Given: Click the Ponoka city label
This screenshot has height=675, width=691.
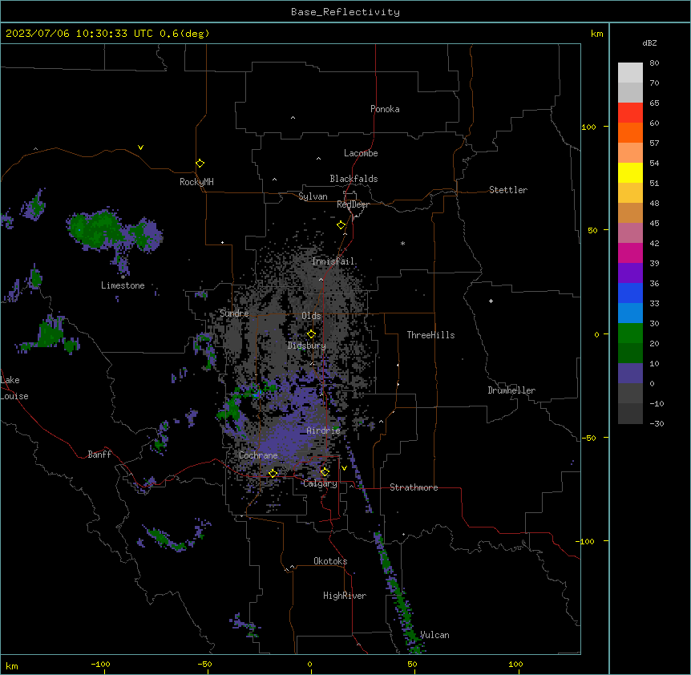Looking at the screenshot, I should point(385,109).
